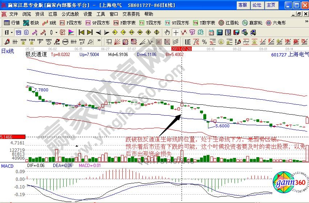This screenshot has height=203, width=309.
Task: Open the 工具 menu
Action: [x=101, y=14]
